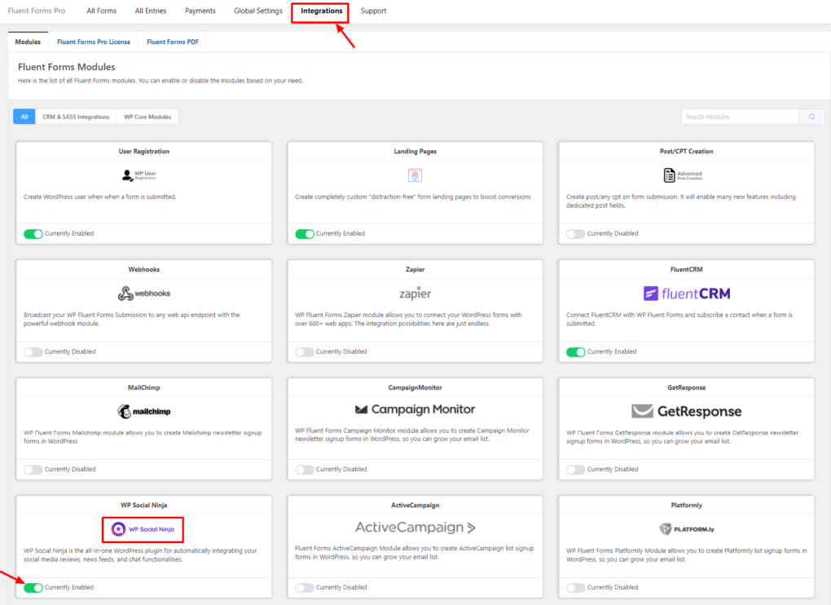Viewport: 831px width, 605px height.
Task: Click the WP User Registration module icon
Action: pos(138,175)
